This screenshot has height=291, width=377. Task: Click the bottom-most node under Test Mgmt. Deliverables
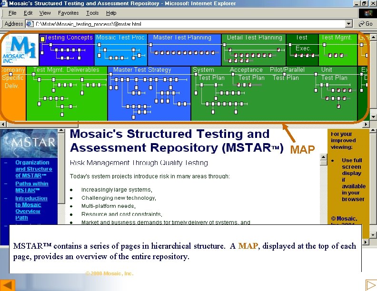pyautogui.click(x=62, y=115)
